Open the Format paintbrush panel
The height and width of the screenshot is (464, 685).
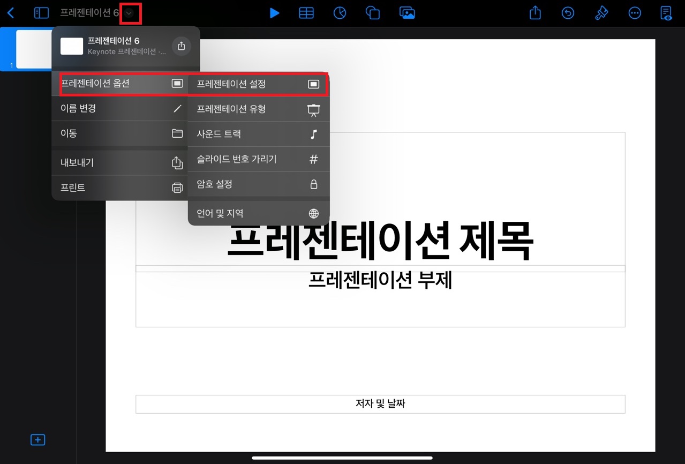601,13
